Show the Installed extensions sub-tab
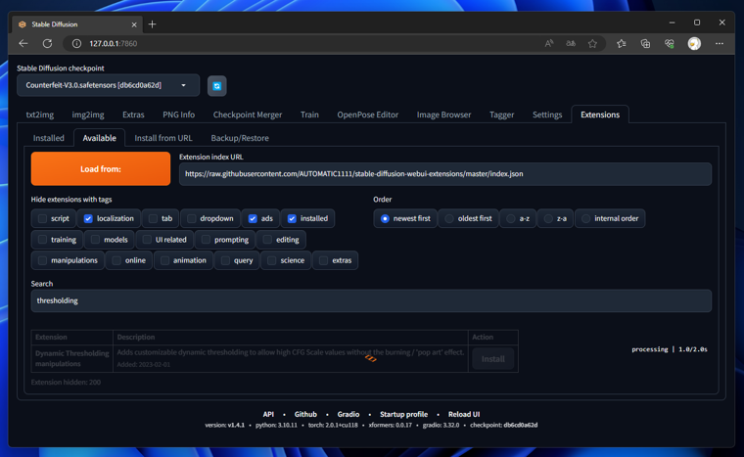744x457 pixels. pyautogui.click(x=48, y=138)
